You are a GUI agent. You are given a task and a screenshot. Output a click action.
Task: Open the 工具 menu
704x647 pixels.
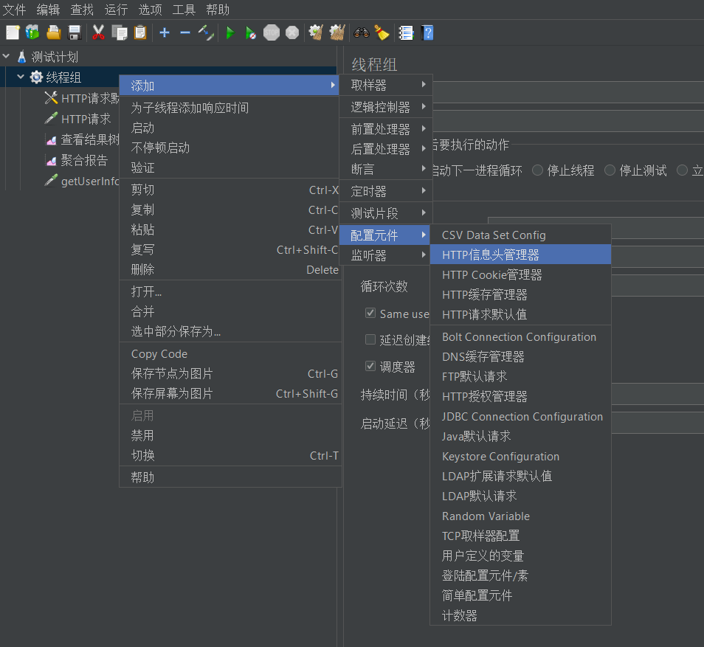184,10
